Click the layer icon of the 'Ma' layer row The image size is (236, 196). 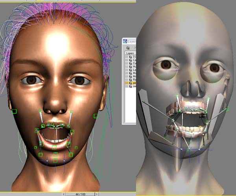(130, 73)
